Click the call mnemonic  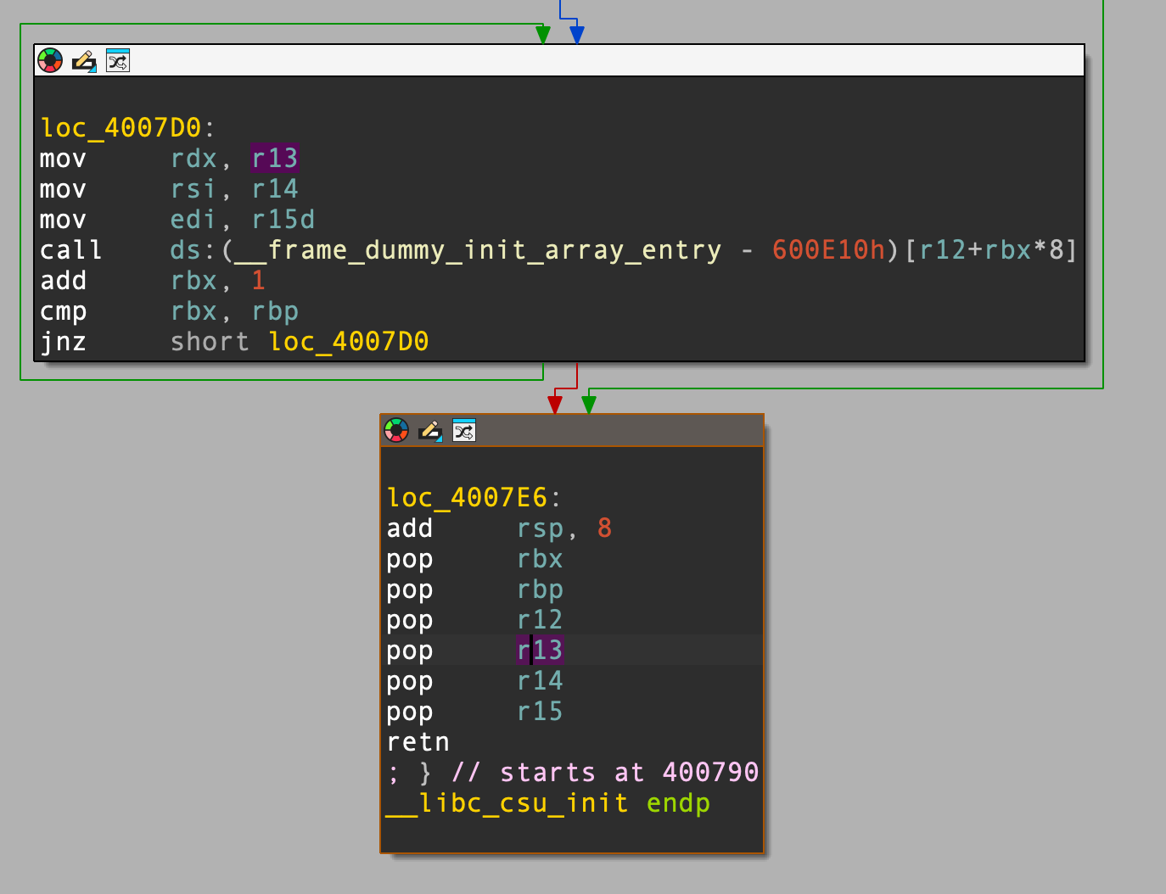coord(71,250)
